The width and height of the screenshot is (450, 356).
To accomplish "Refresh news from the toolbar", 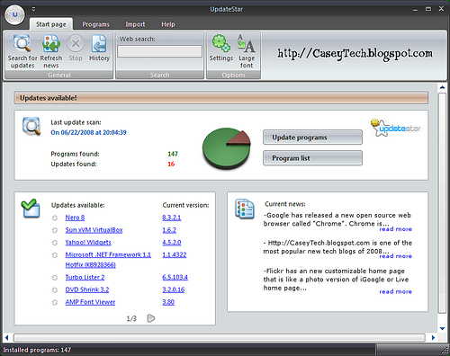I will (x=50, y=44).
